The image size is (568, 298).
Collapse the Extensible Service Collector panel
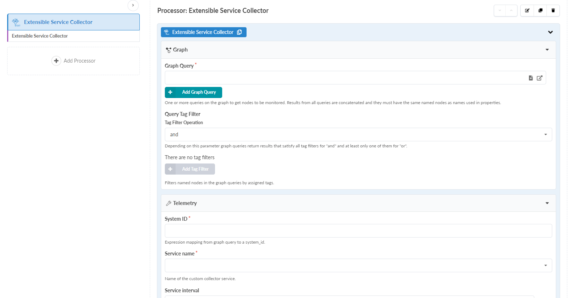[x=550, y=32]
